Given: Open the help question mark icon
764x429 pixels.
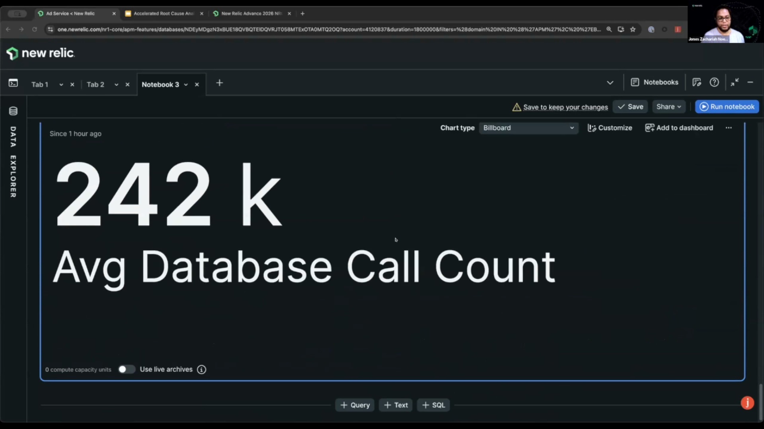Looking at the screenshot, I should [714, 82].
